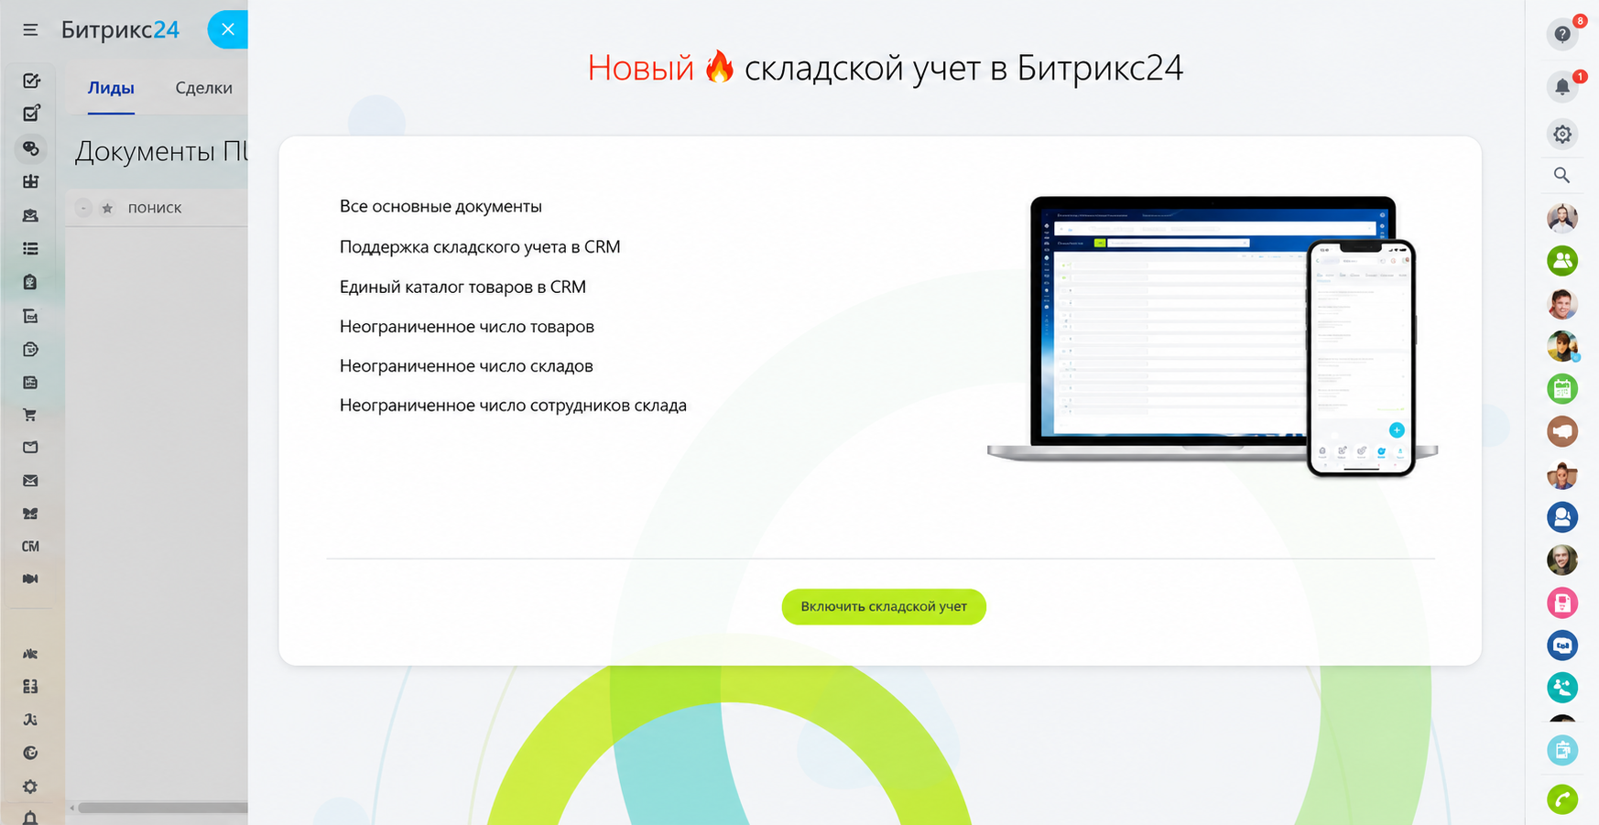
Task: Open the settings gear in right panel
Action: click(x=1562, y=135)
